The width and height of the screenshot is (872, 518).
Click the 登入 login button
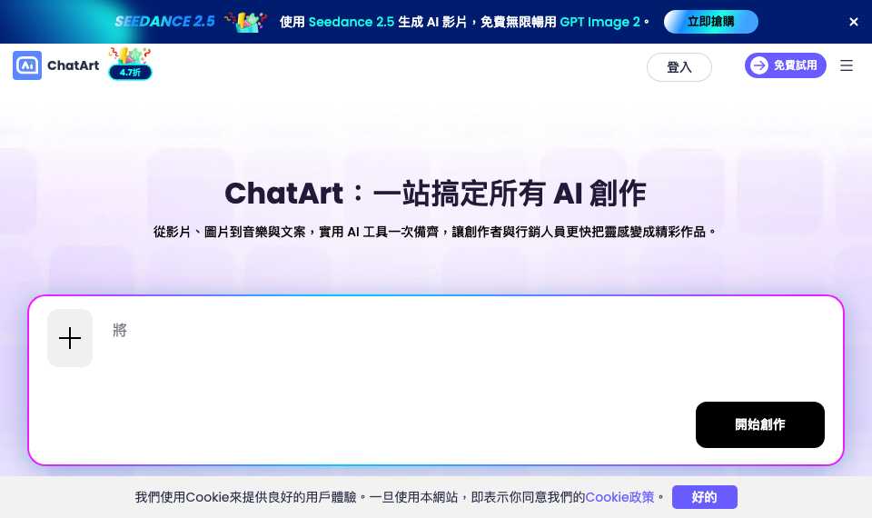[x=679, y=67]
